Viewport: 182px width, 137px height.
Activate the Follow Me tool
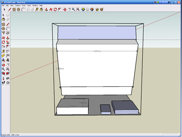coord(8,42)
